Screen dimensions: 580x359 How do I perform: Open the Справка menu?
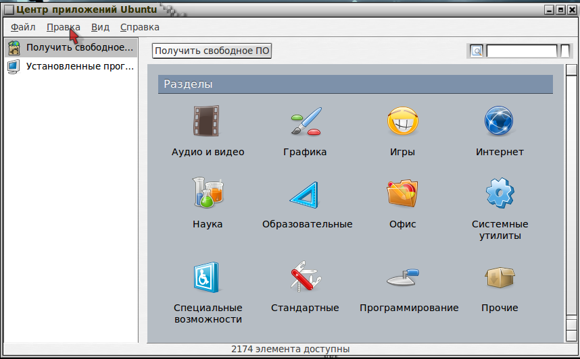click(x=139, y=27)
